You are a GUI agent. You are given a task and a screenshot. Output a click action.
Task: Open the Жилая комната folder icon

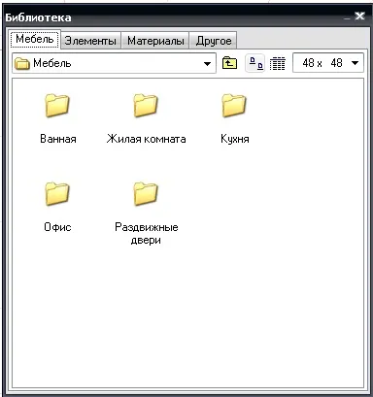coord(146,106)
